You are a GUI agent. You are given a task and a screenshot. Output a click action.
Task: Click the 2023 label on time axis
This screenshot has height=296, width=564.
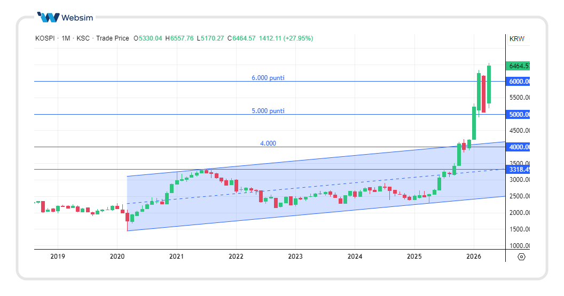295,257
